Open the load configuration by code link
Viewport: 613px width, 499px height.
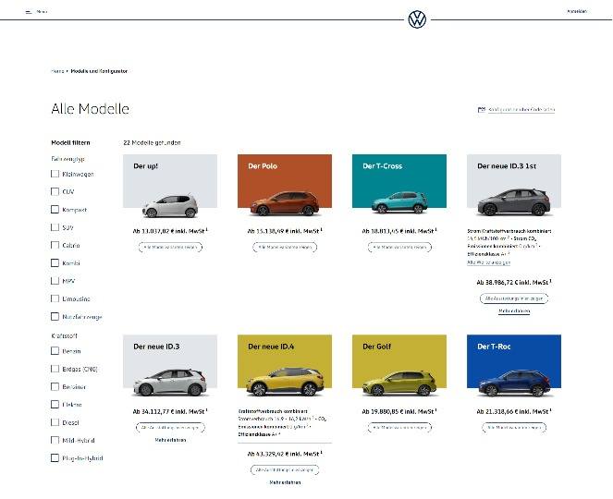pos(521,110)
